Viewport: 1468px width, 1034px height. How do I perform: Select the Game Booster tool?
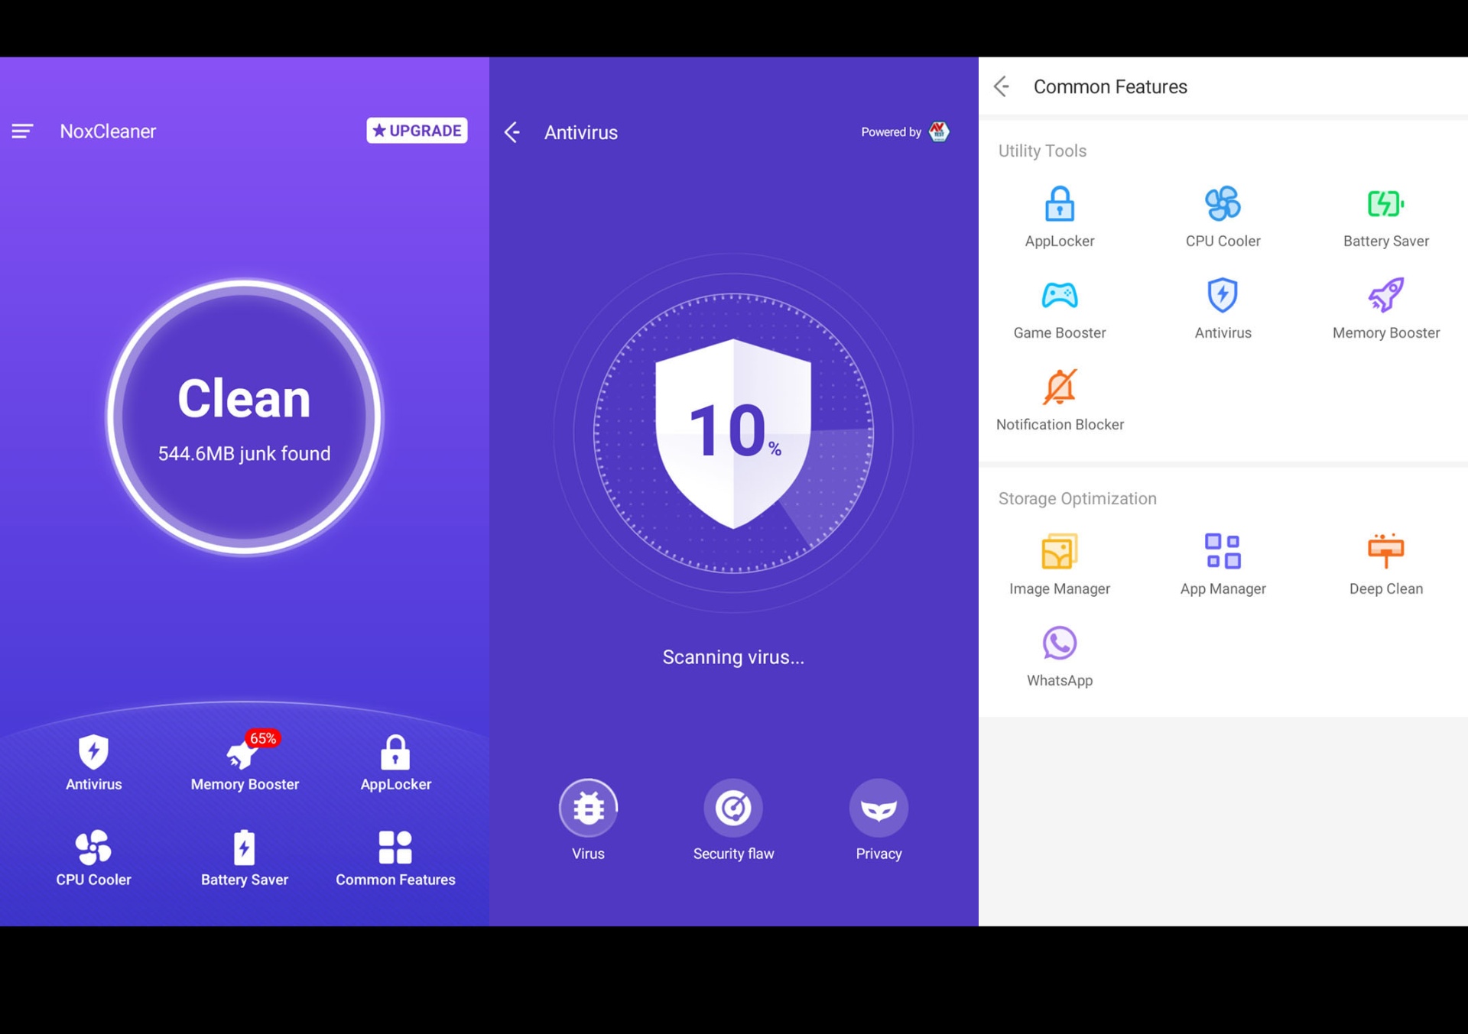tap(1057, 308)
